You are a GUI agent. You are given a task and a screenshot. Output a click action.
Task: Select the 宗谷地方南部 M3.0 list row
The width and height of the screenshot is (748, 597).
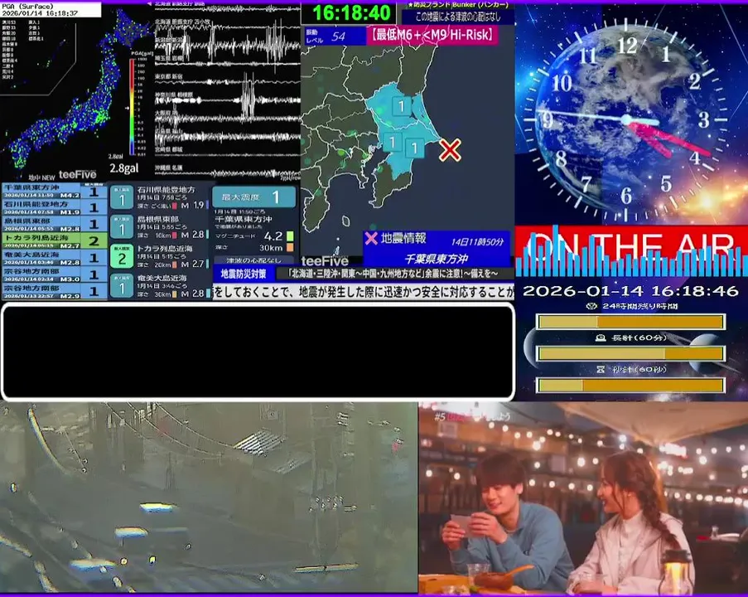(x=54, y=274)
